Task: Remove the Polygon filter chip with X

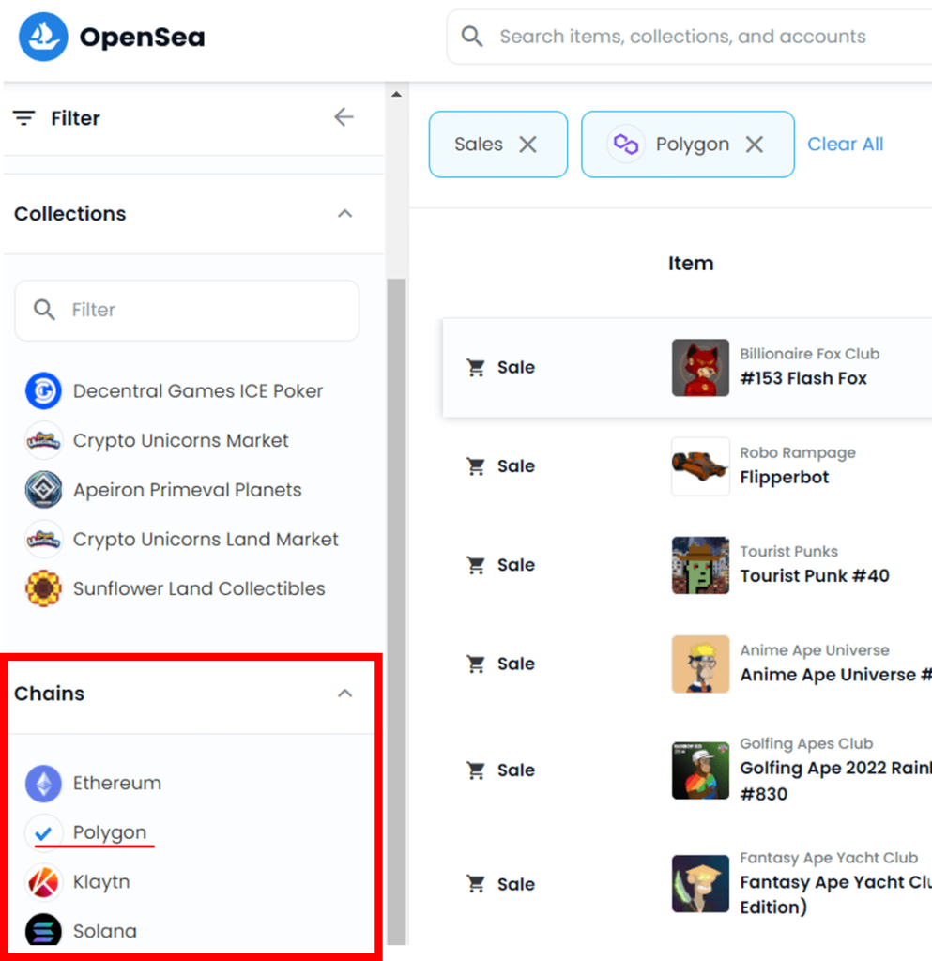Action: [755, 145]
